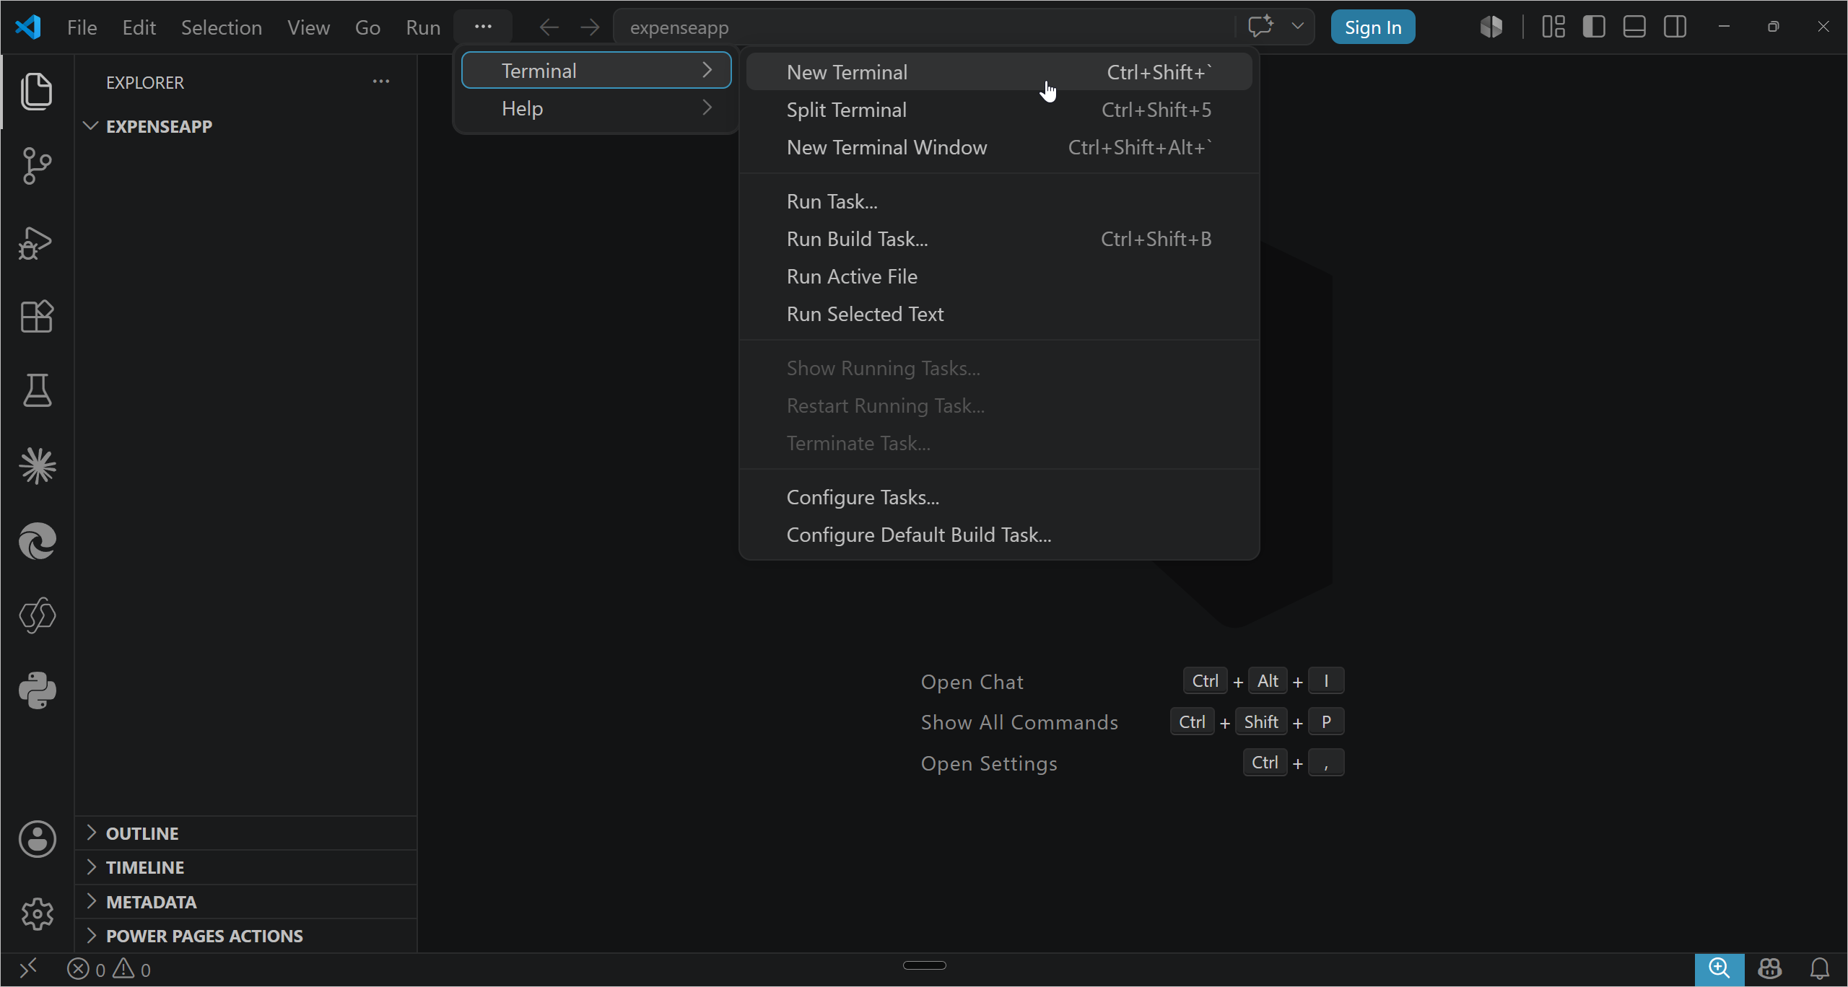The image size is (1848, 987).
Task: Open the Run and Debug view
Action: click(x=37, y=242)
